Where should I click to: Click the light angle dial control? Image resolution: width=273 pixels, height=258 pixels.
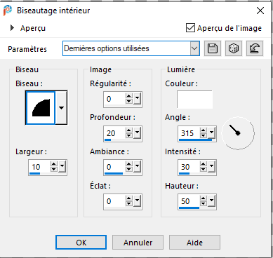click(238, 133)
